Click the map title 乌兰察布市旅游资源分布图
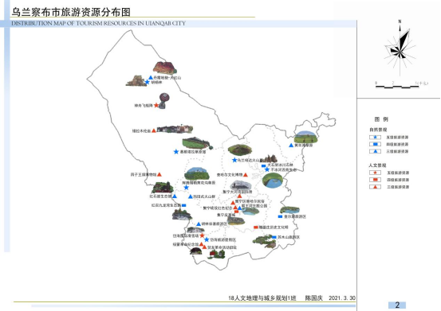Image resolution: width=441 pixels, height=311 pixels. (71, 12)
